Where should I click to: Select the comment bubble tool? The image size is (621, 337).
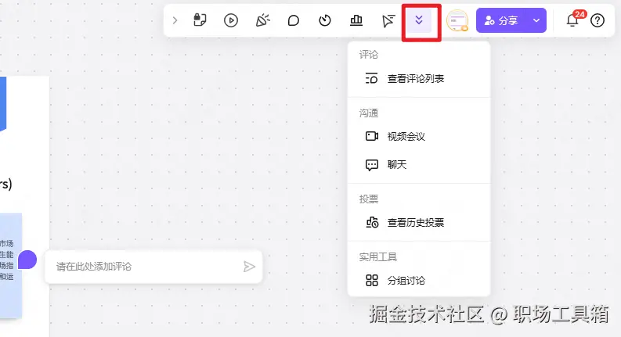click(294, 20)
